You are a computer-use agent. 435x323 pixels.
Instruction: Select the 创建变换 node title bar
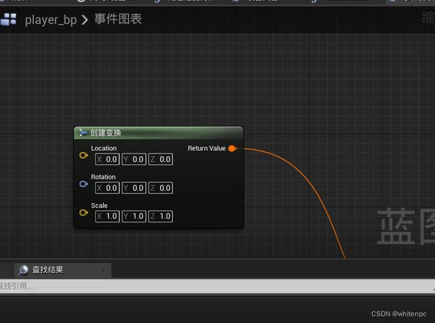(x=159, y=133)
